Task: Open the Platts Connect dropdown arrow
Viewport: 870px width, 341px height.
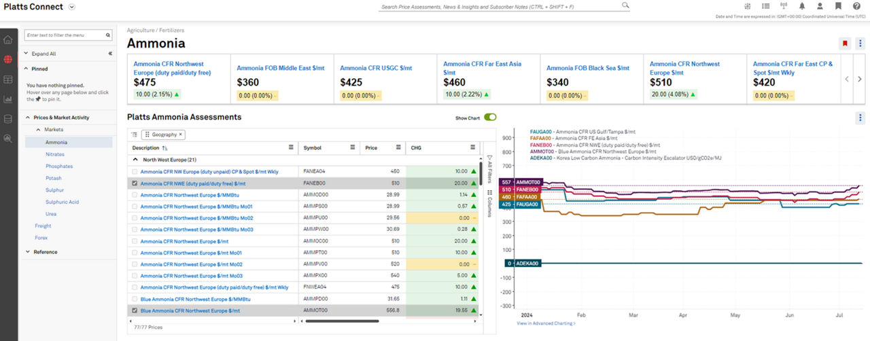Action: tap(72, 7)
